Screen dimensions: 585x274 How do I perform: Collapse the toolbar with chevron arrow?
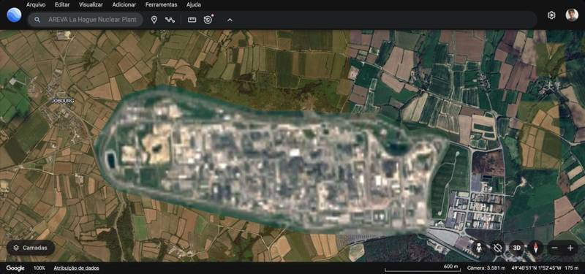pos(230,20)
